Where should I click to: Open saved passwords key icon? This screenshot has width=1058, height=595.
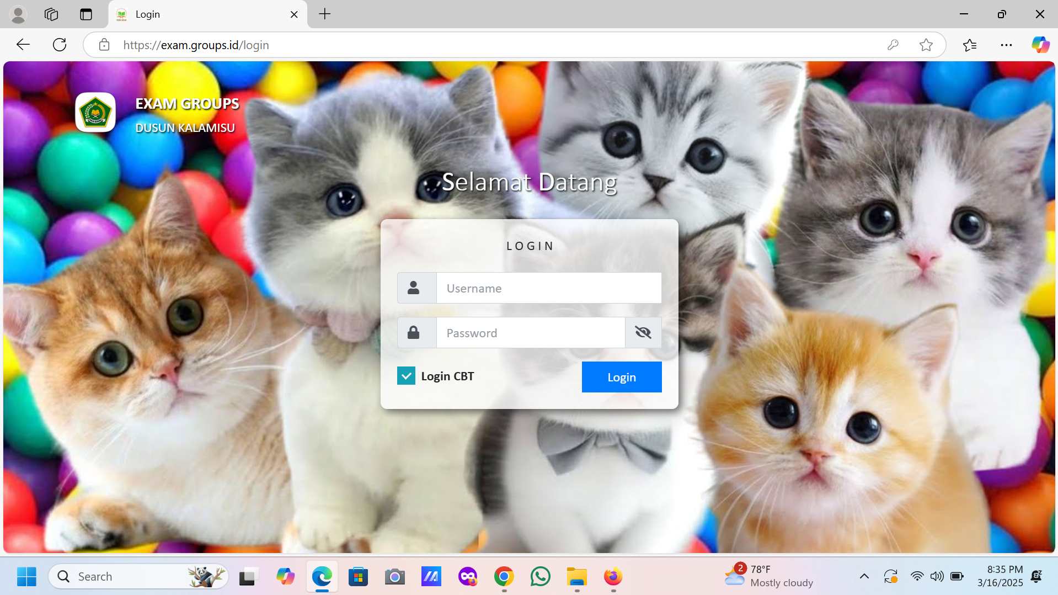893,45
